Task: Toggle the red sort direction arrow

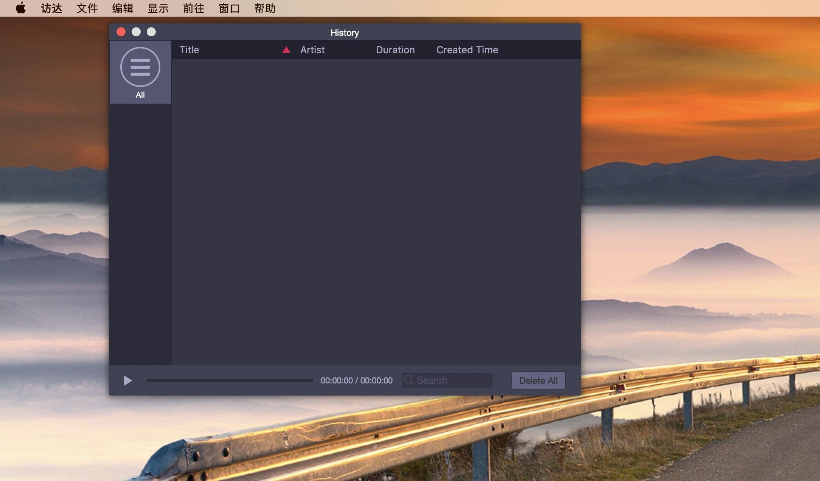Action: (286, 50)
